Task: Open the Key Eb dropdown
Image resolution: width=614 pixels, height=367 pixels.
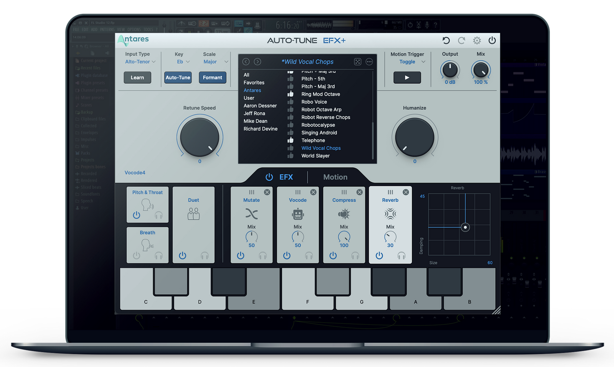Action: point(183,62)
